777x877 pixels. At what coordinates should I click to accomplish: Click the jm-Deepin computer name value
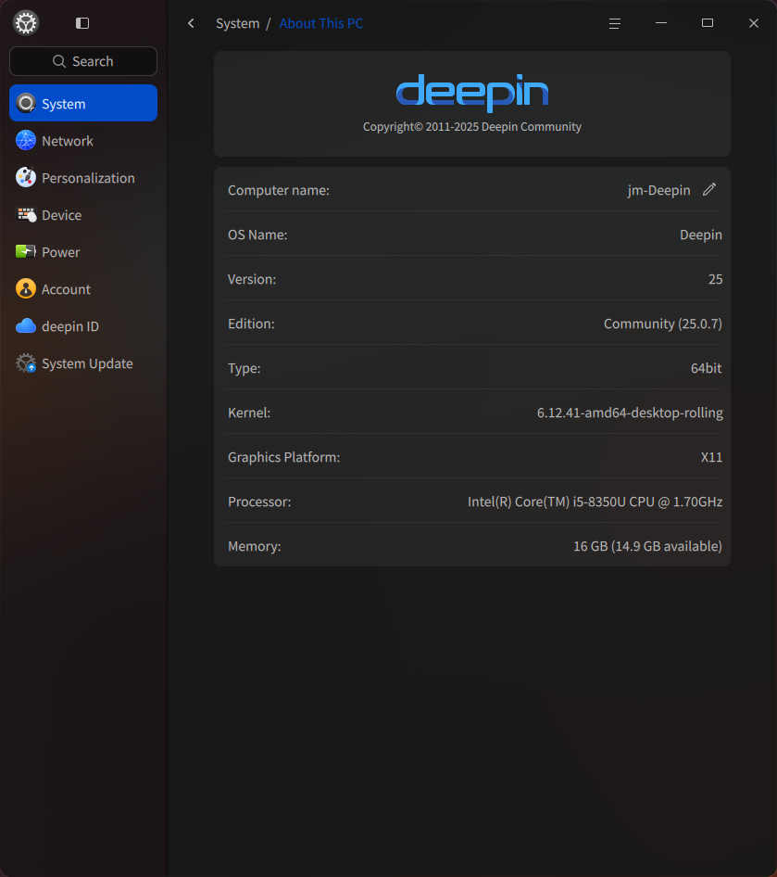click(x=658, y=190)
